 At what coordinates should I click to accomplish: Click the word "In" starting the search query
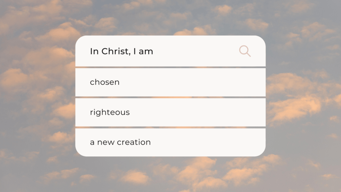click(94, 51)
